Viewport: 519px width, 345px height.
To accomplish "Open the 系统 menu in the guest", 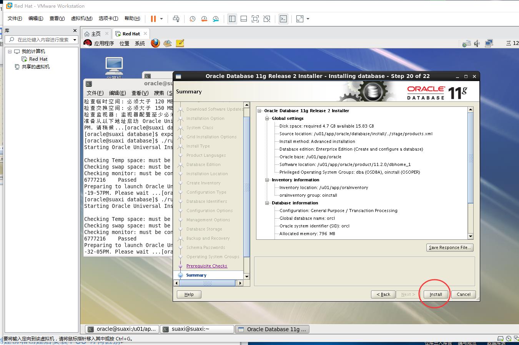I will [x=140, y=43].
